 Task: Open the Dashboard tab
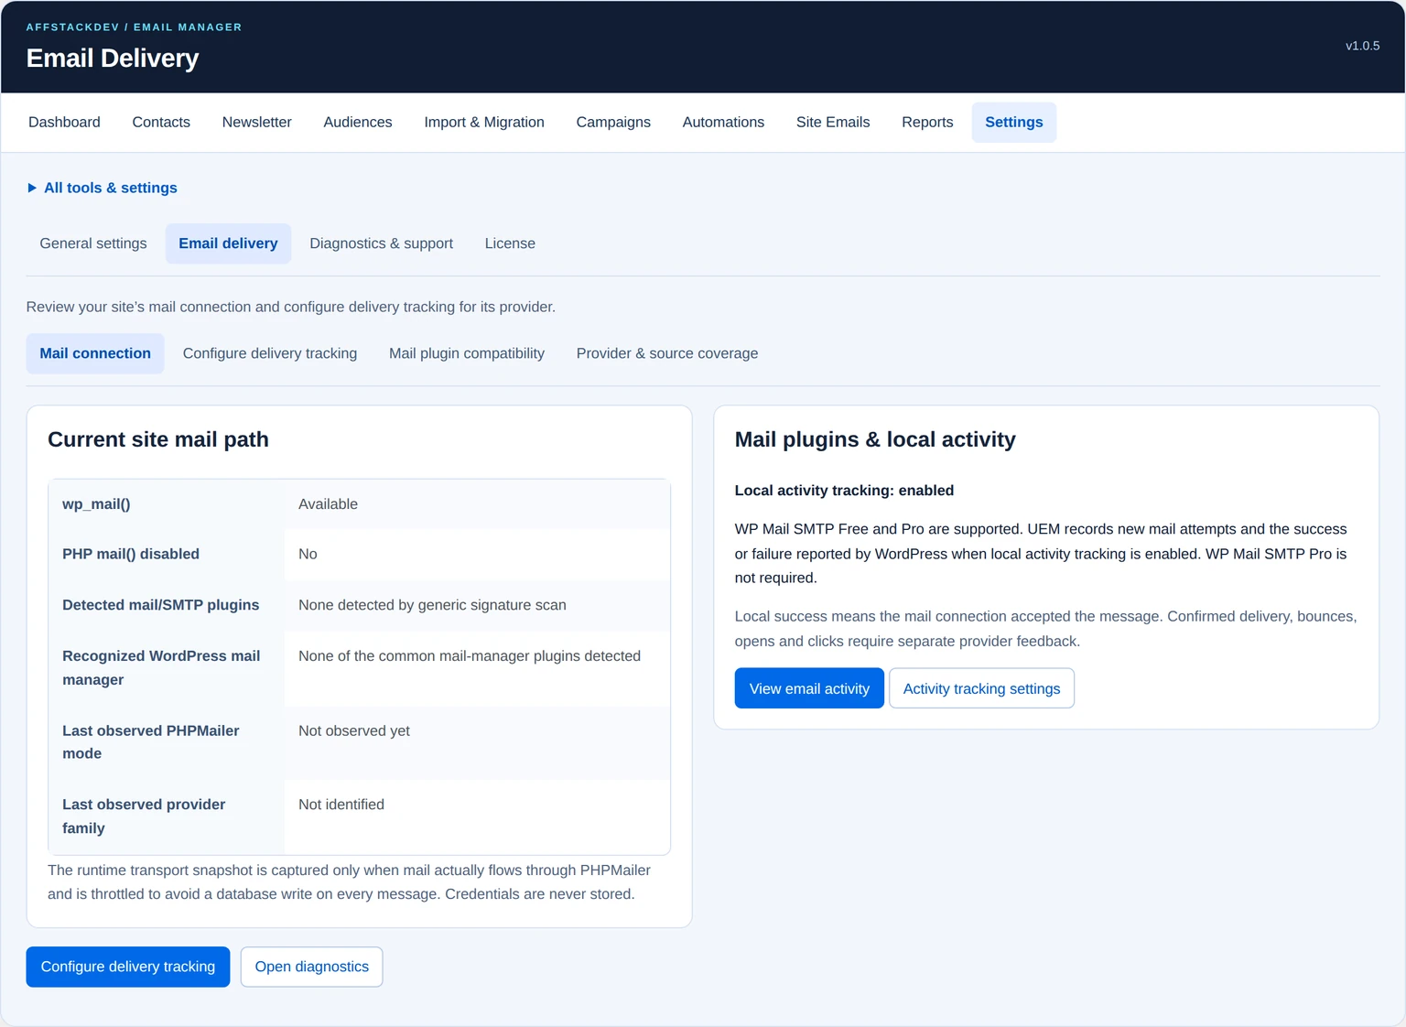64,122
